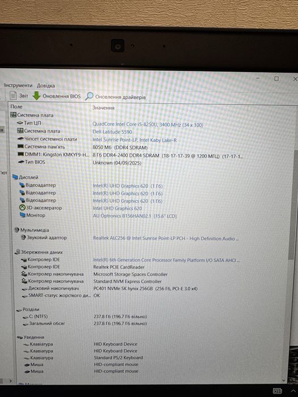Click the Мультимедіа group icon
The width and height of the screenshot is (298, 397).
tap(16, 230)
